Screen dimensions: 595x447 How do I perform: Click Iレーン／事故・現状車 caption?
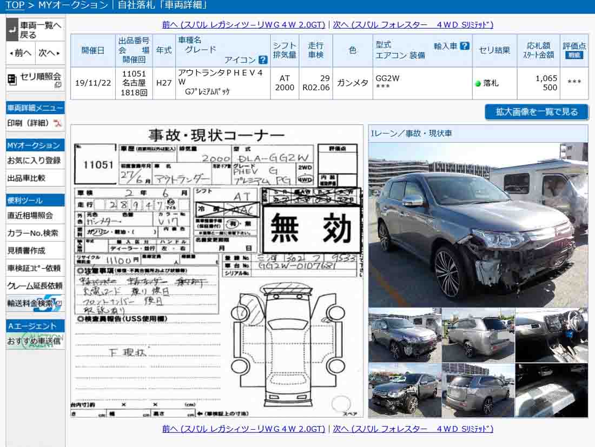411,134
